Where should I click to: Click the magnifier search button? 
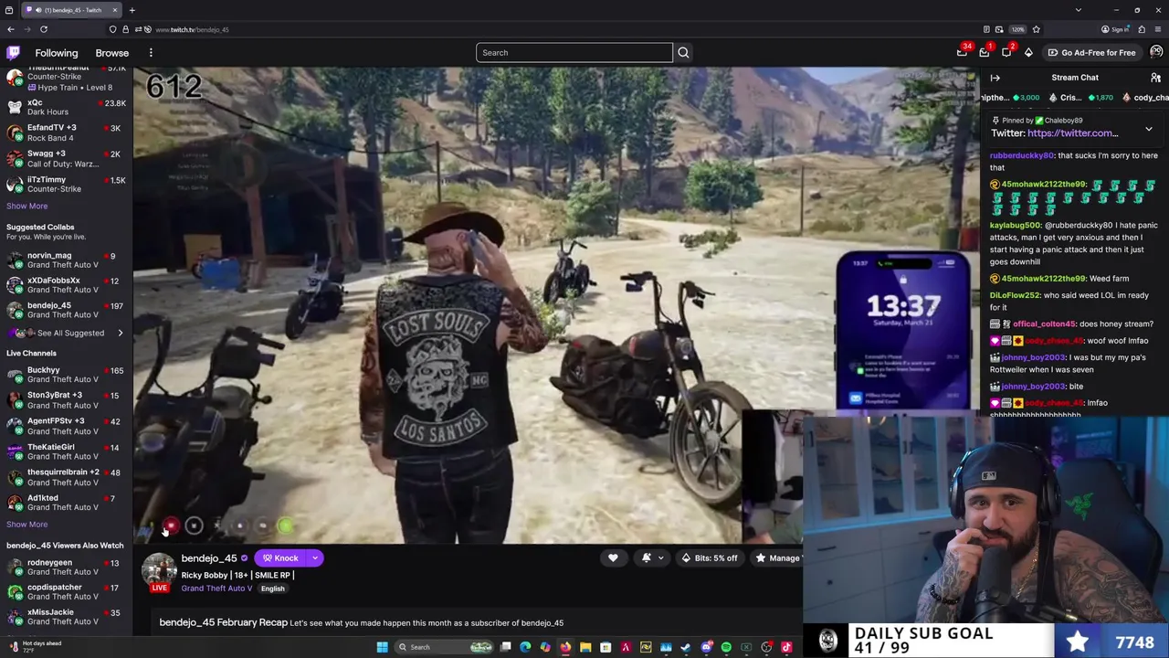tap(683, 52)
